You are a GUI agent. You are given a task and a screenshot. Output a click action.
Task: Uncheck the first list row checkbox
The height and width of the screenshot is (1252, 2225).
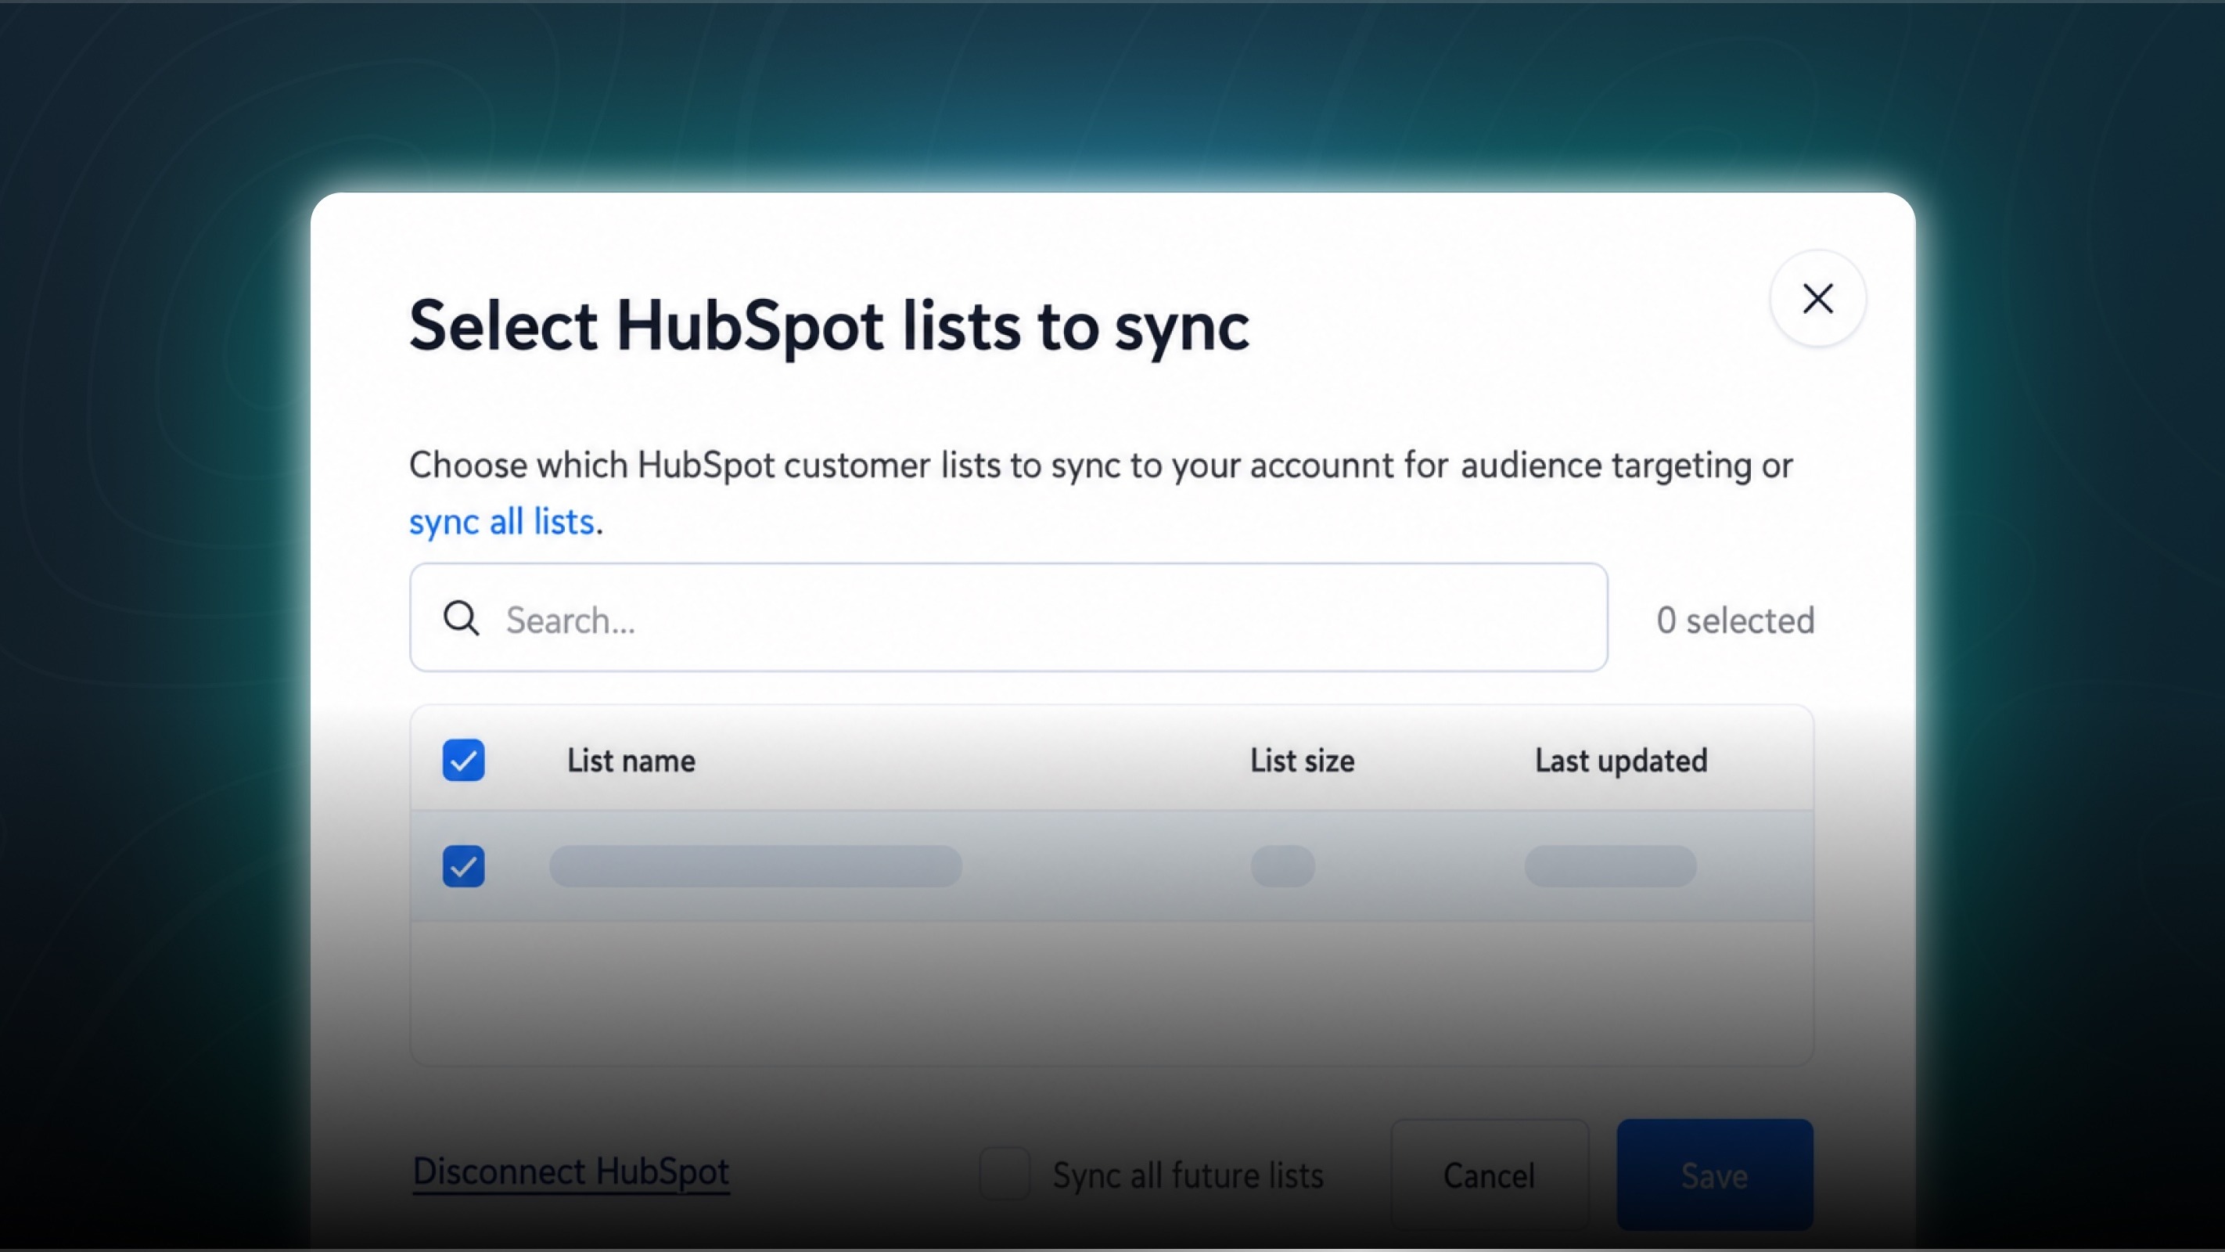coord(464,865)
